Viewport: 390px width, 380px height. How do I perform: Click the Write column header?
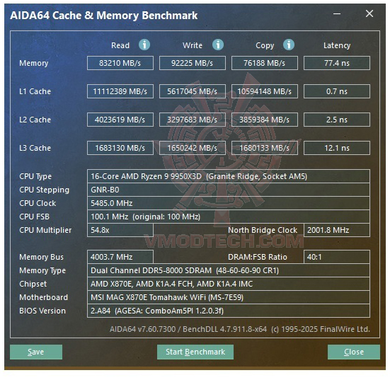pos(193,45)
